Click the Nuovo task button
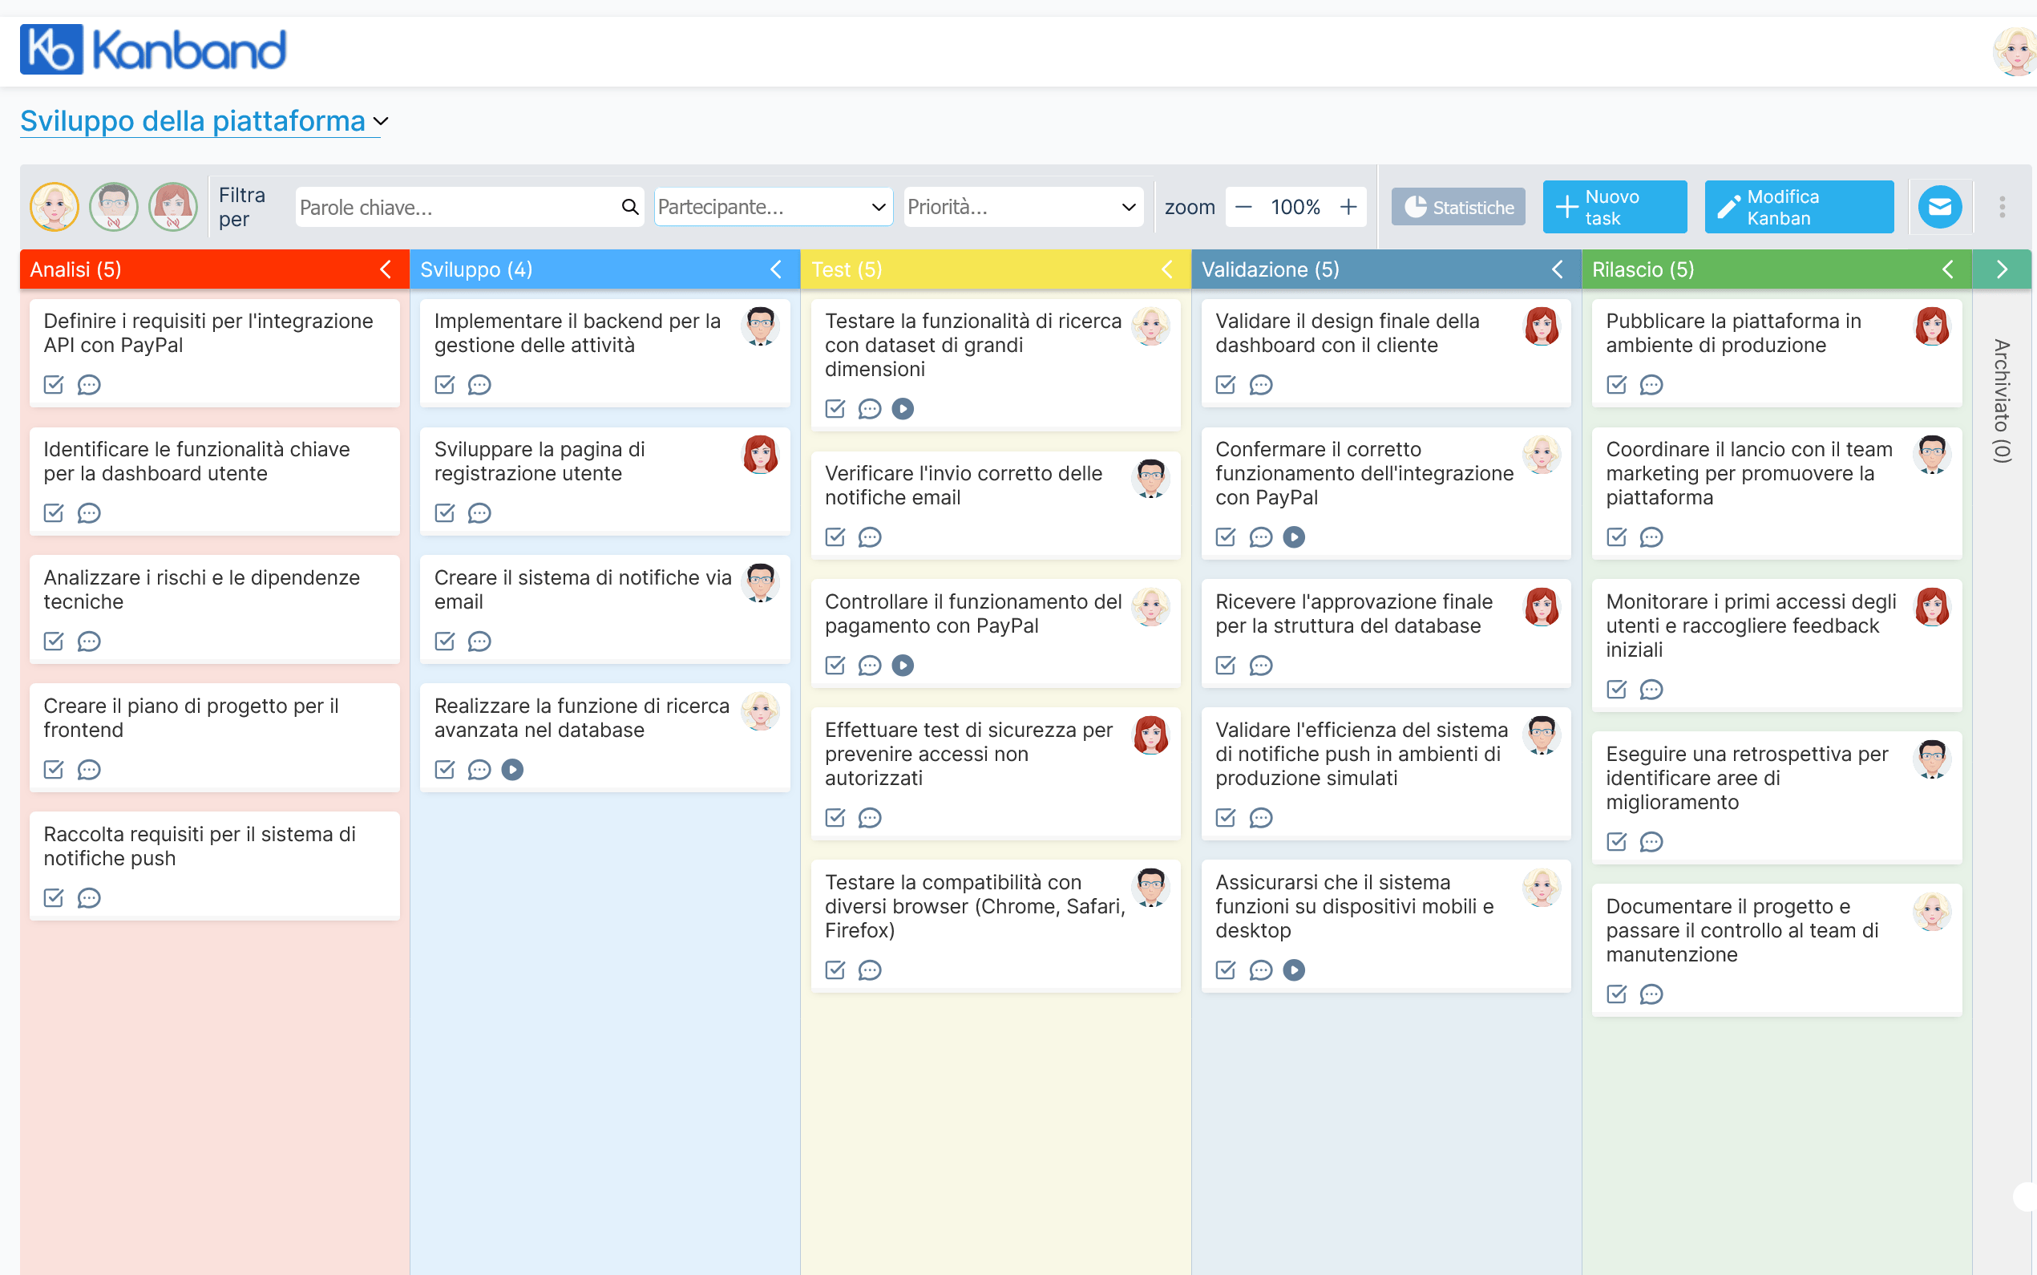Image resolution: width=2037 pixels, height=1275 pixels. 1614,207
